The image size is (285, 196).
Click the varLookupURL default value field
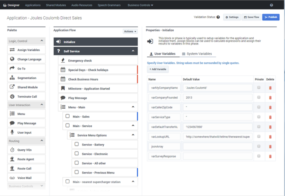(218, 137)
